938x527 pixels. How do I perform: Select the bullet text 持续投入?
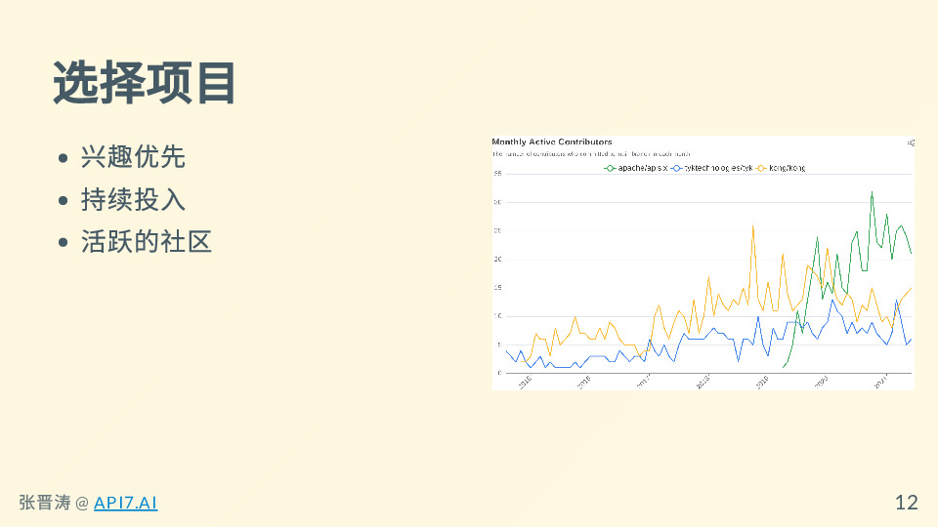coord(133,199)
